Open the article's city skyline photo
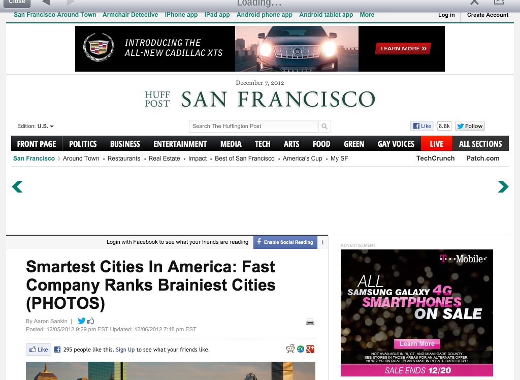The width and height of the screenshot is (520, 380). pyautogui.click(x=171, y=371)
